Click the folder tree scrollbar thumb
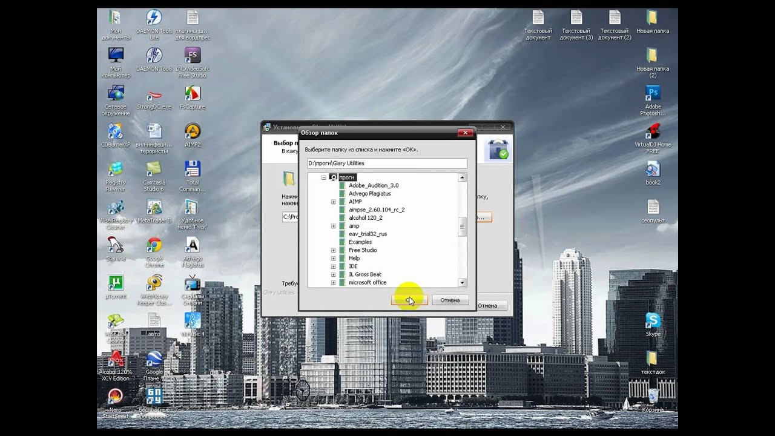Image resolution: width=775 pixels, height=436 pixels. tap(463, 226)
